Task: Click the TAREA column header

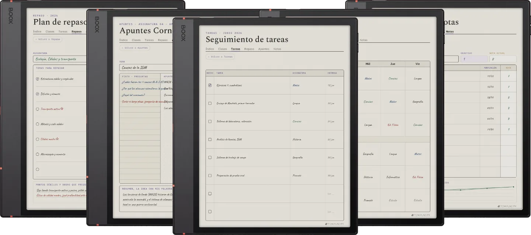Action: [x=252, y=73]
